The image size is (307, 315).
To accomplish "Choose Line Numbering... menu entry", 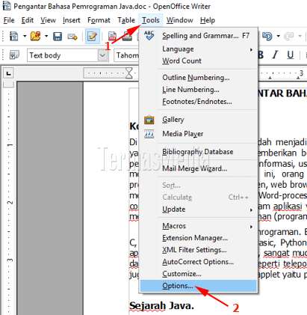I will [199, 90].
